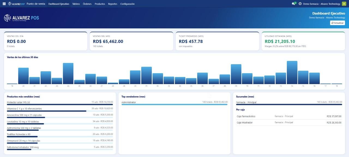The image size is (349, 157).
Task: Open the Productos menu
Action: (x=100, y=4)
